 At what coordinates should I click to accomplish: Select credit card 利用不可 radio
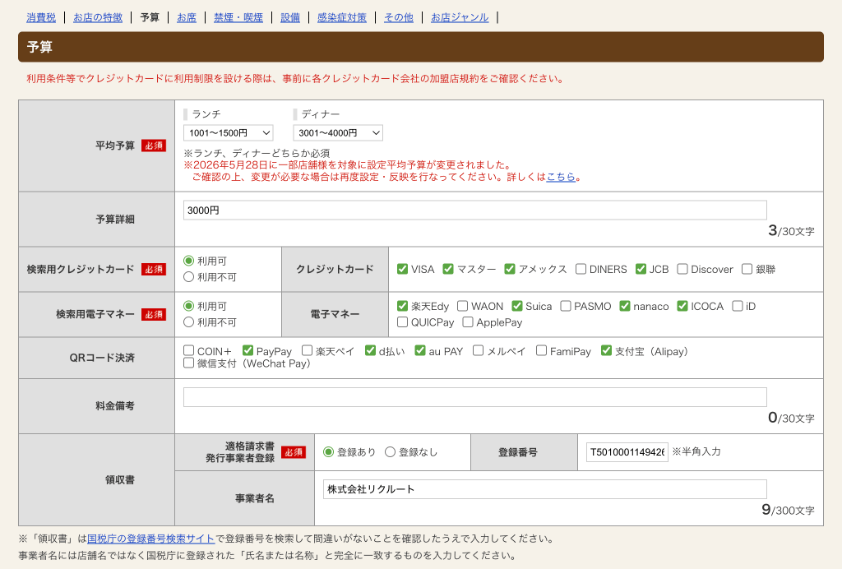[x=188, y=277]
